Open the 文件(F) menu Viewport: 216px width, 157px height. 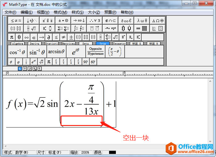tap(10, 12)
